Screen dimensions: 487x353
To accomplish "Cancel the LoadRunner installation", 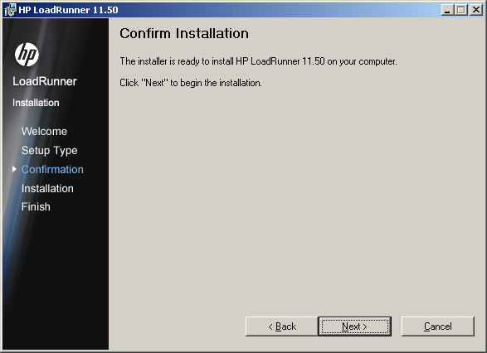I will coord(438,326).
